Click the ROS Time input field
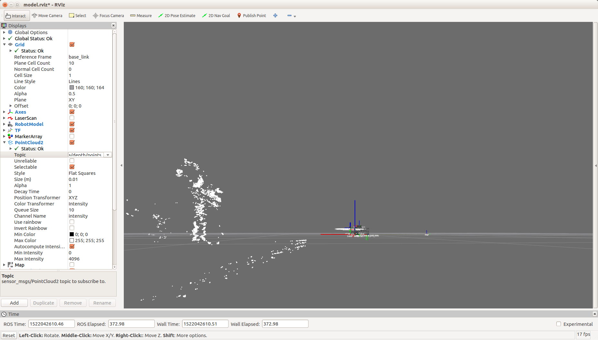The image size is (598, 340). pyautogui.click(x=51, y=324)
